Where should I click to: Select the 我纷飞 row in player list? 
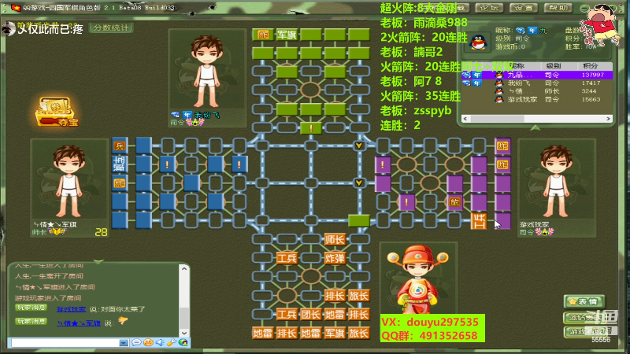pyautogui.click(x=537, y=83)
